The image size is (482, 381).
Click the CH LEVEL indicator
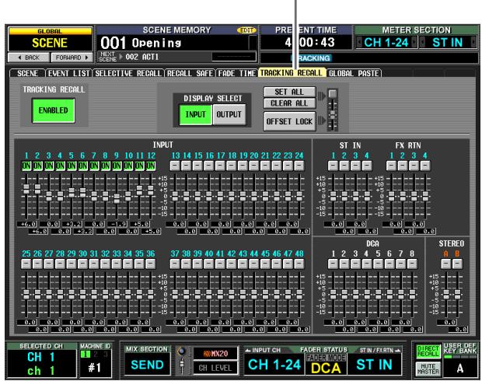215,368
